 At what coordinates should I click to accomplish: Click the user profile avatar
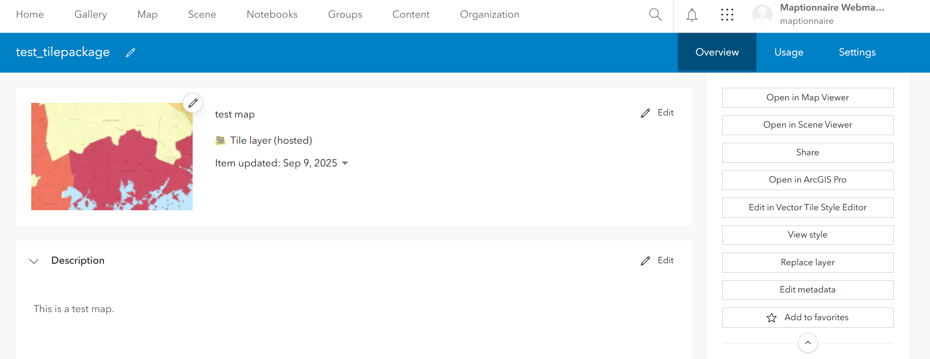(762, 15)
